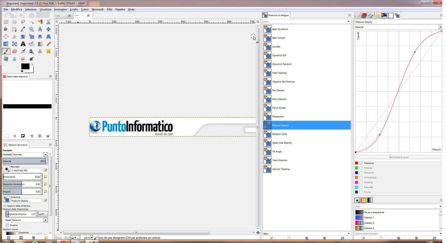
Task: Choose the Zoom magnifier tool
Action: 31,29
